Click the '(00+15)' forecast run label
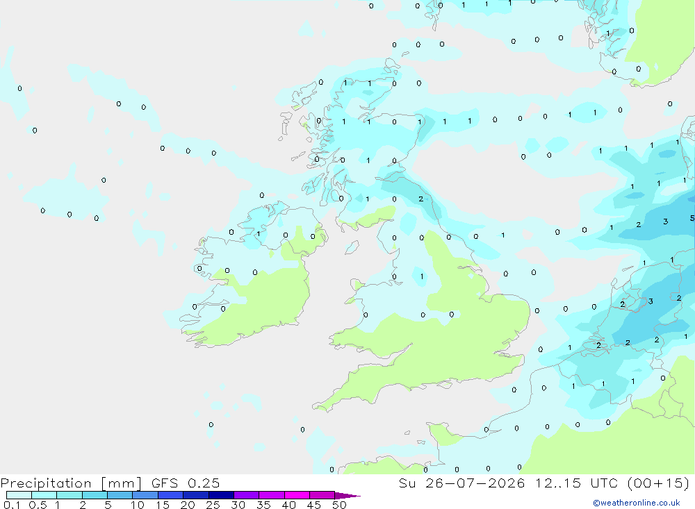 click(x=659, y=483)
